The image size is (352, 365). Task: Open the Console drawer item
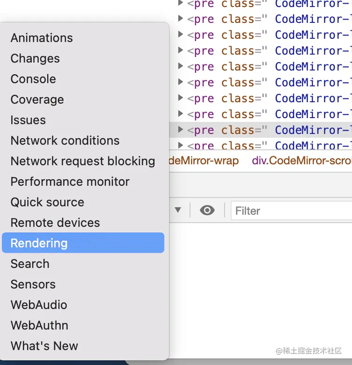click(x=33, y=79)
